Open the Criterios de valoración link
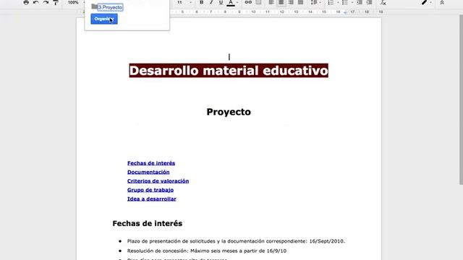Viewport: 463px width, 260px height. (x=158, y=181)
